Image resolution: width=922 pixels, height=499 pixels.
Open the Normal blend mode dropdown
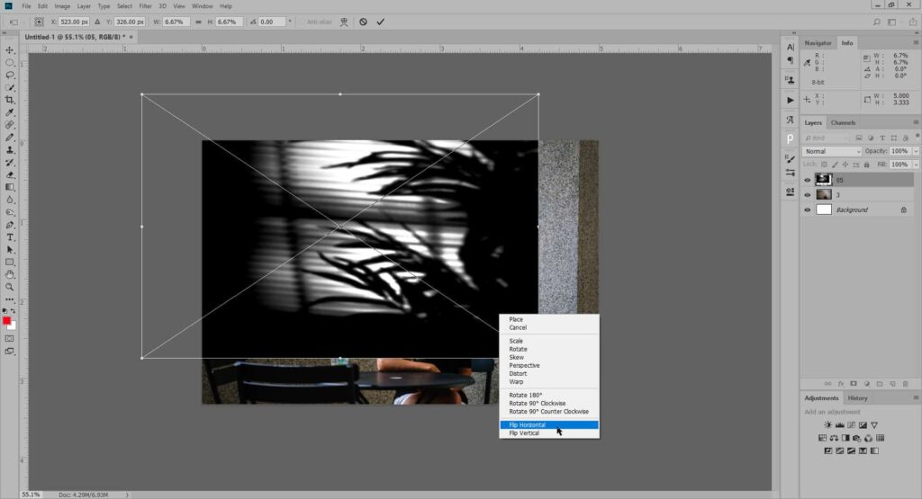[832, 151]
